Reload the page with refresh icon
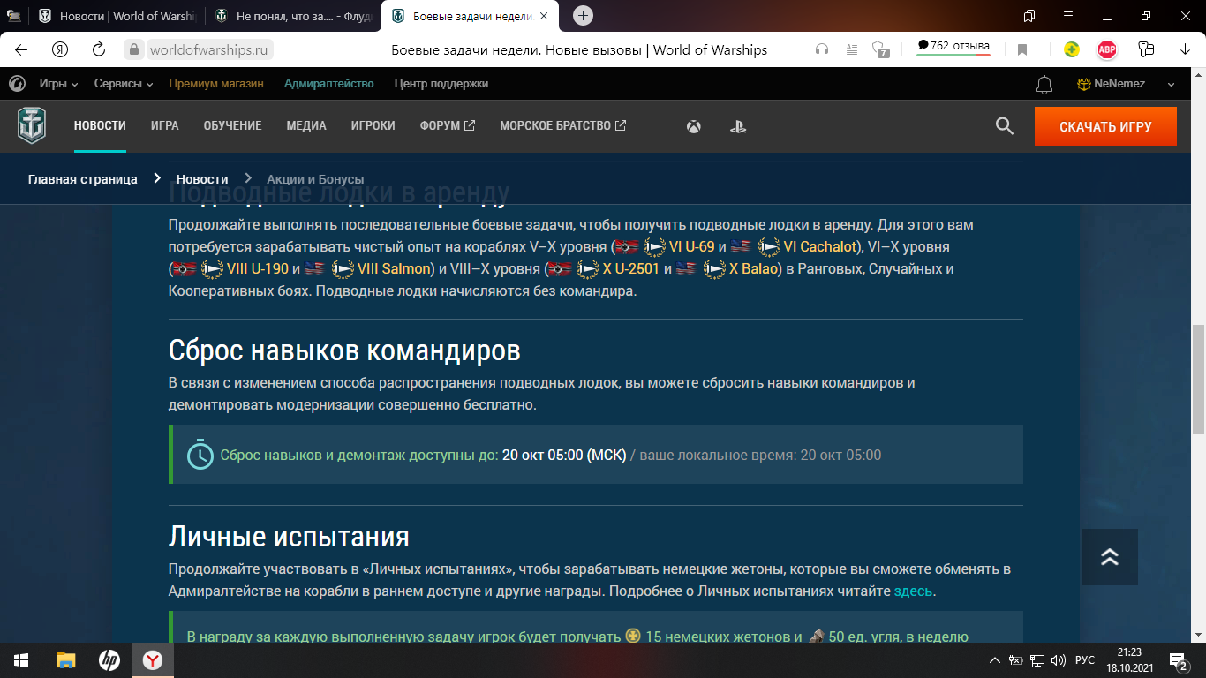 [99, 49]
